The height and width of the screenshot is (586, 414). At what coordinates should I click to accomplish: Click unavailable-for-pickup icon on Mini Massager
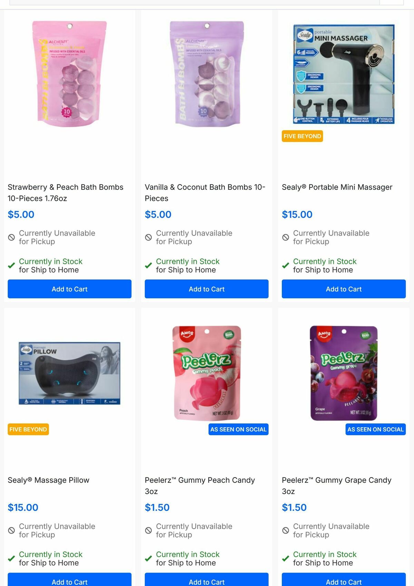285,237
